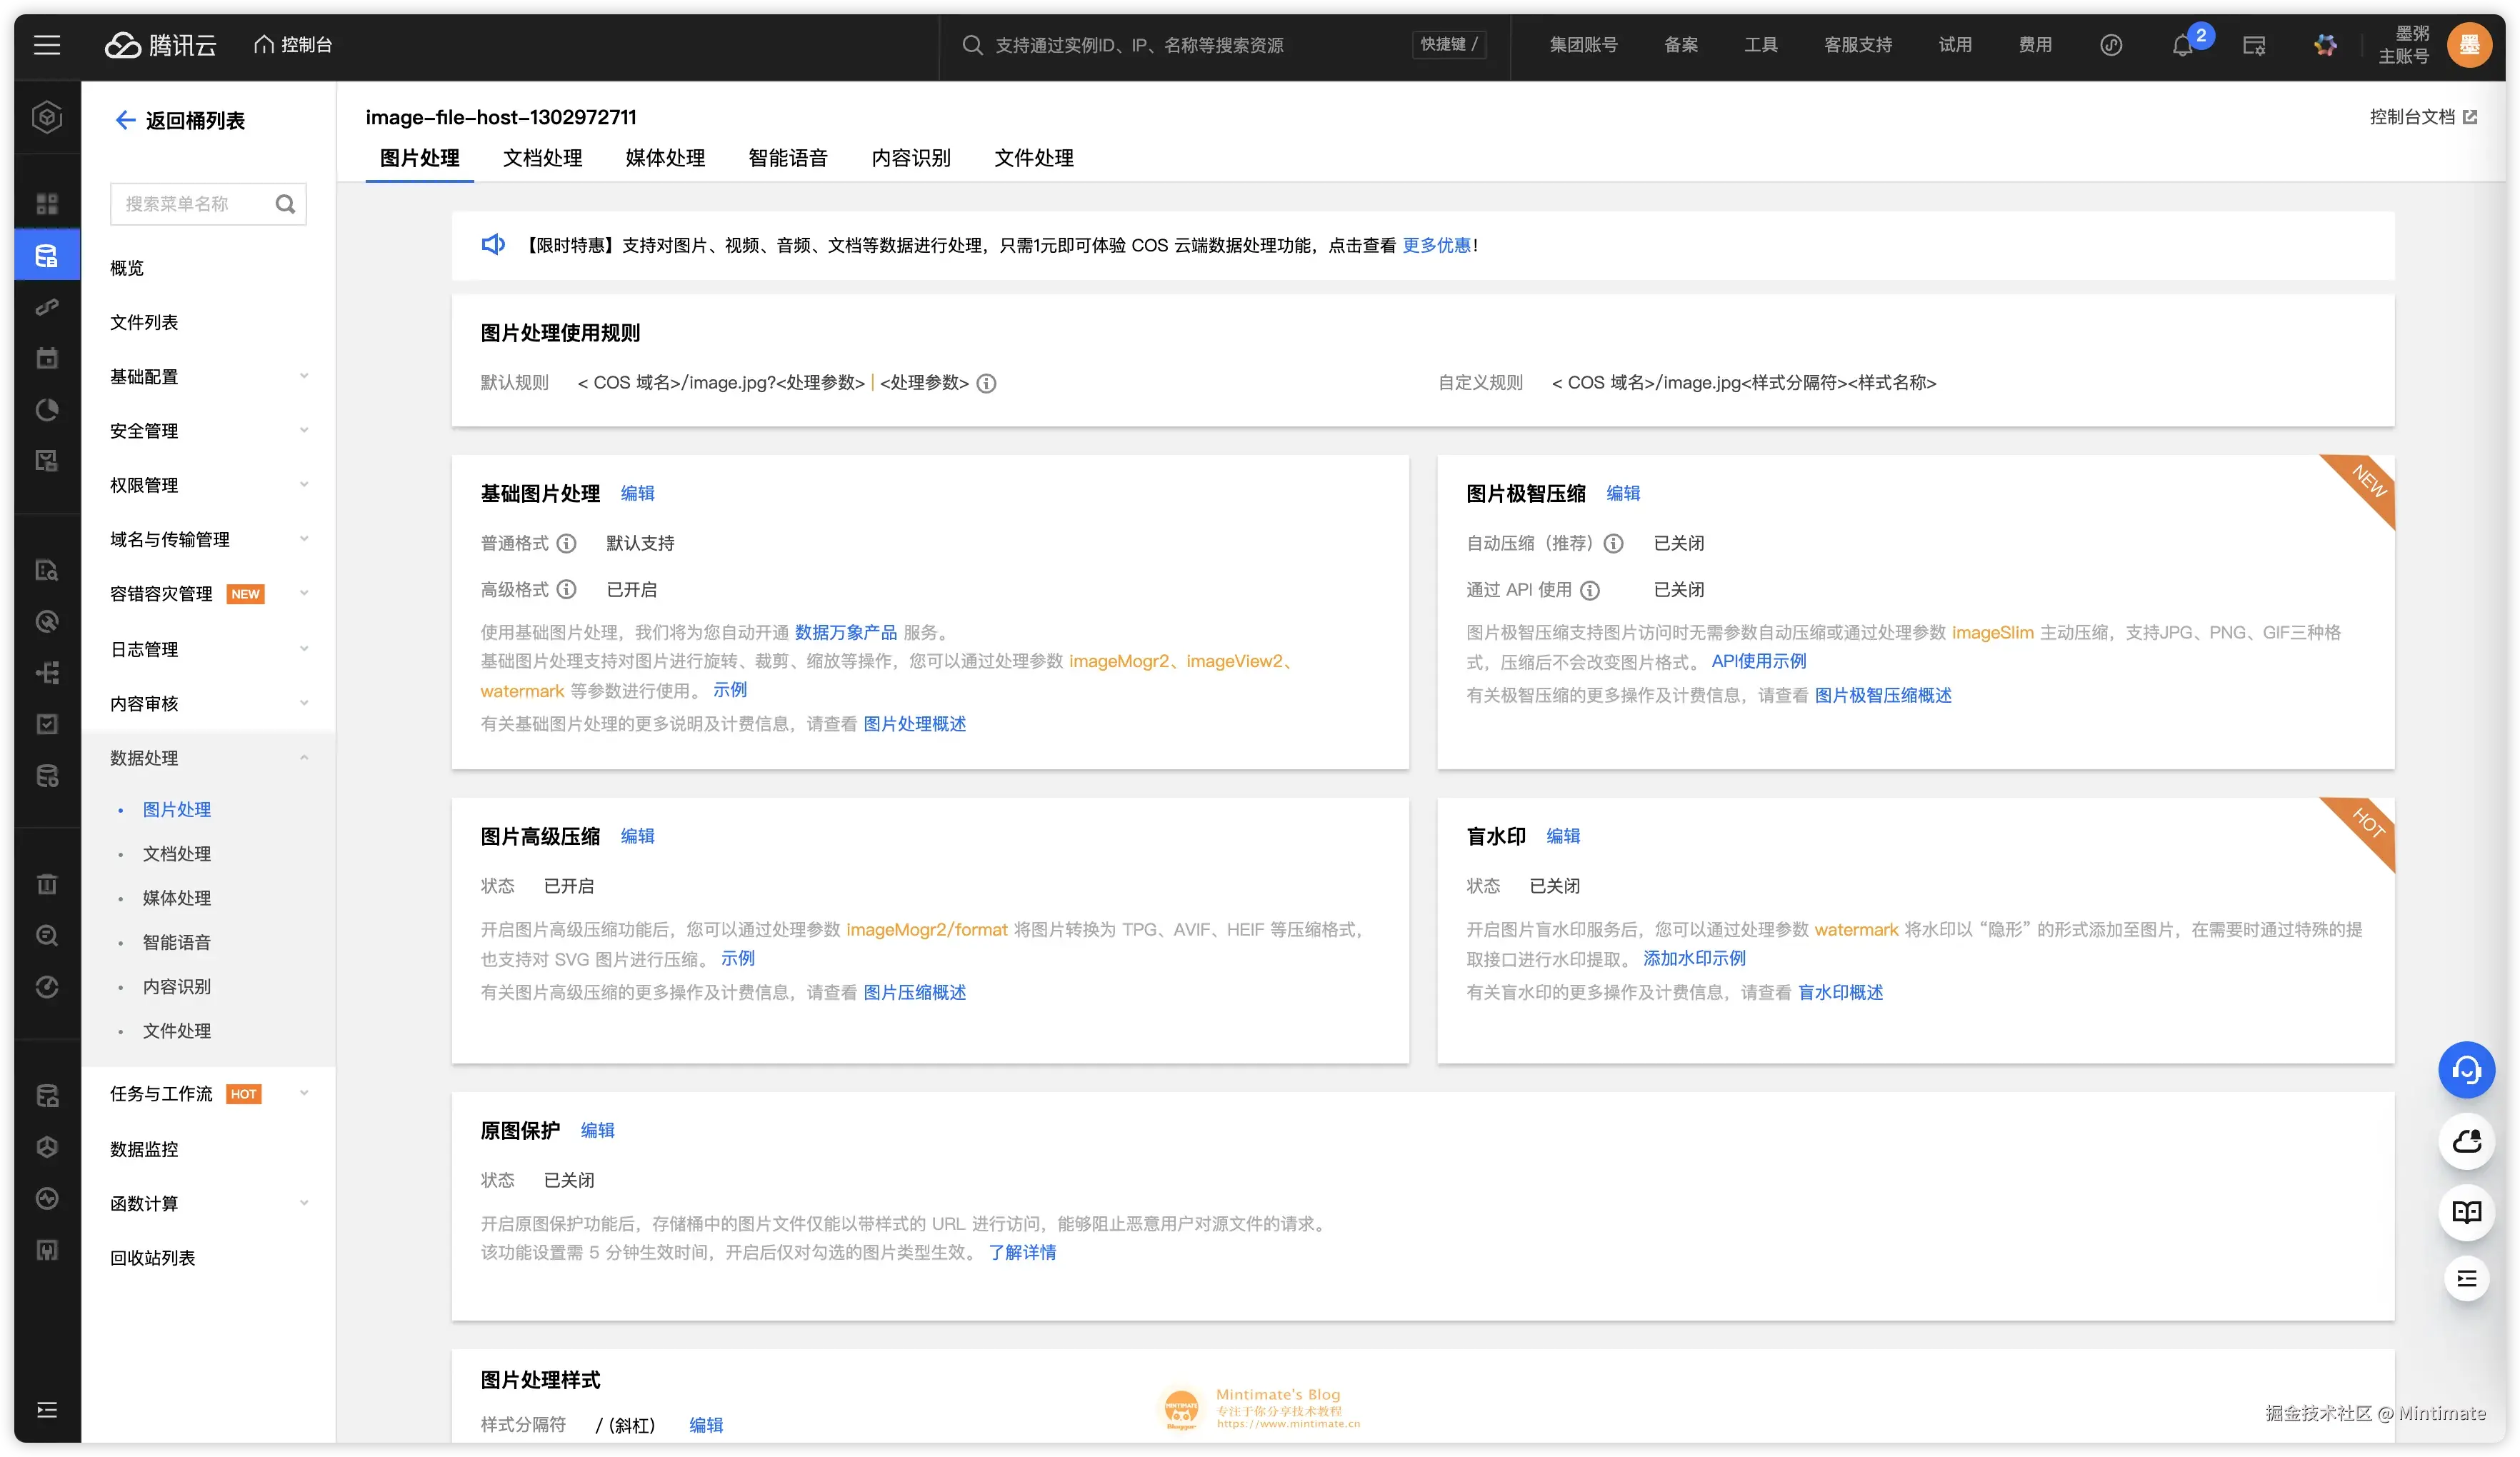Open the customer service floating icon on right
The image size is (2520, 1457).
click(x=2466, y=1069)
